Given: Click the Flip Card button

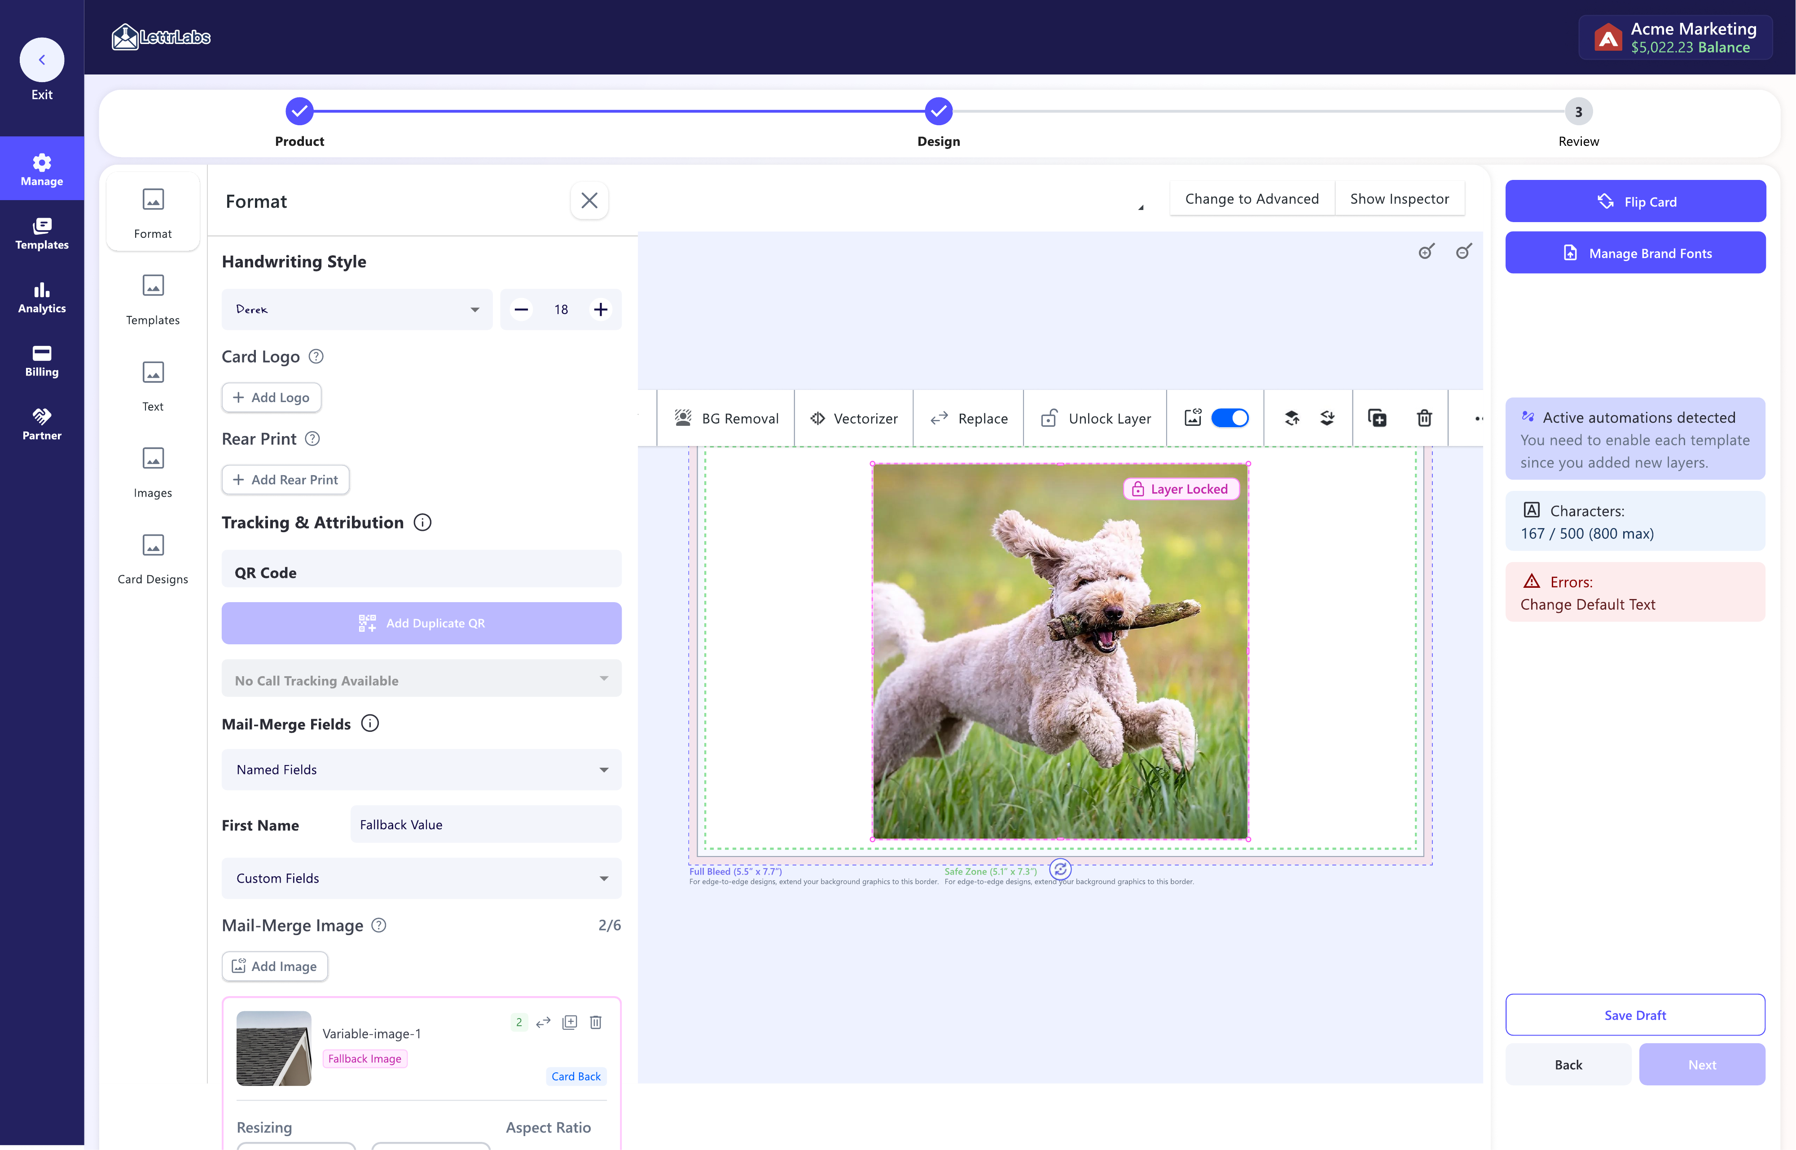Looking at the screenshot, I should (x=1635, y=201).
